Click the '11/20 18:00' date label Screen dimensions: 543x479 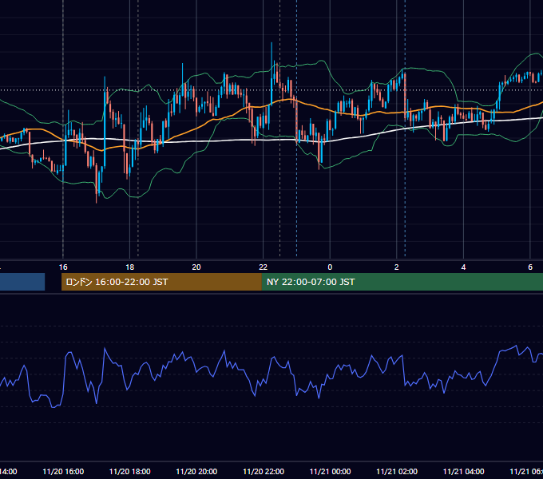point(130,471)
